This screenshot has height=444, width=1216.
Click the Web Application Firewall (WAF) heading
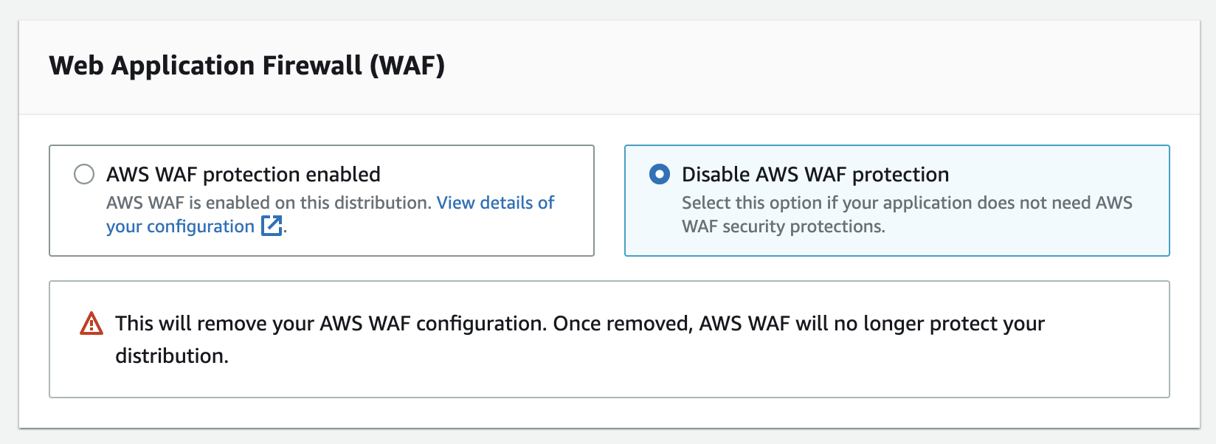click(247, 66)
